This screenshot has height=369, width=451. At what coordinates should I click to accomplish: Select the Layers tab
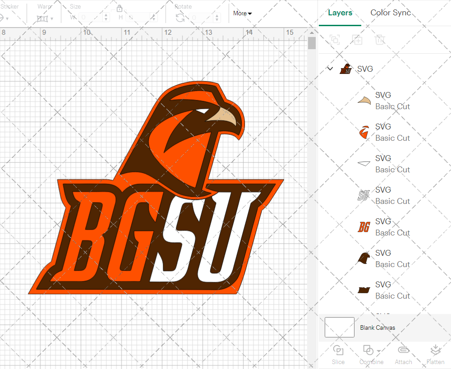[340, 13]
